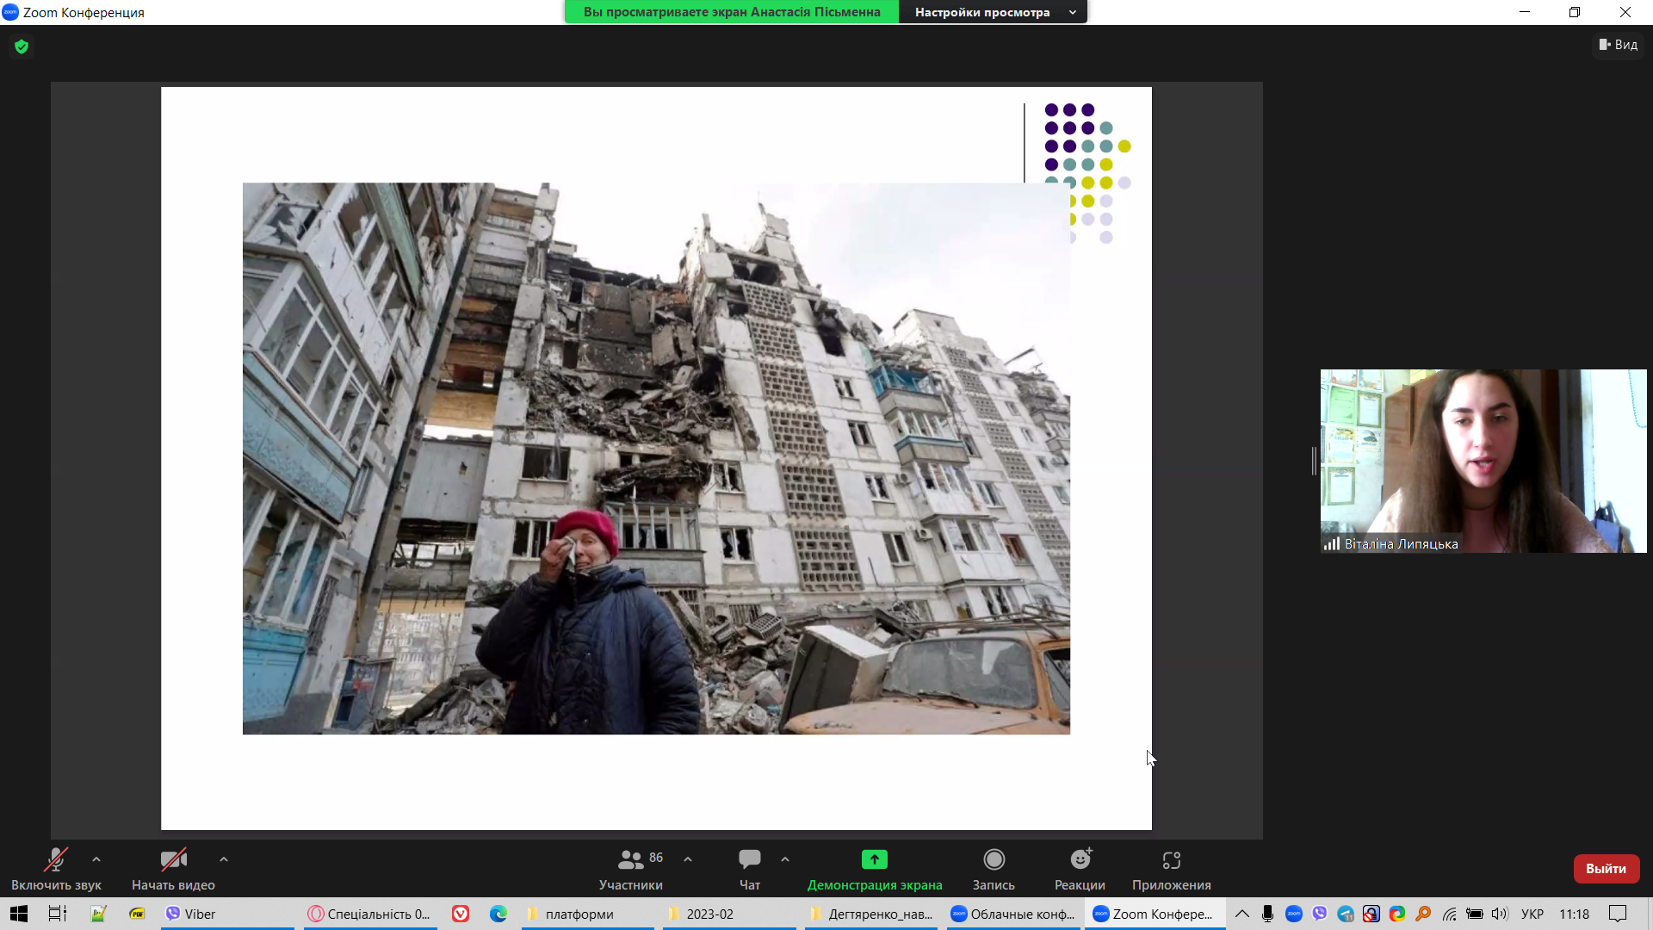Viewport: 1653px width, 930px height.
Task: Open Viber from the taskbar
Action: 191,914
